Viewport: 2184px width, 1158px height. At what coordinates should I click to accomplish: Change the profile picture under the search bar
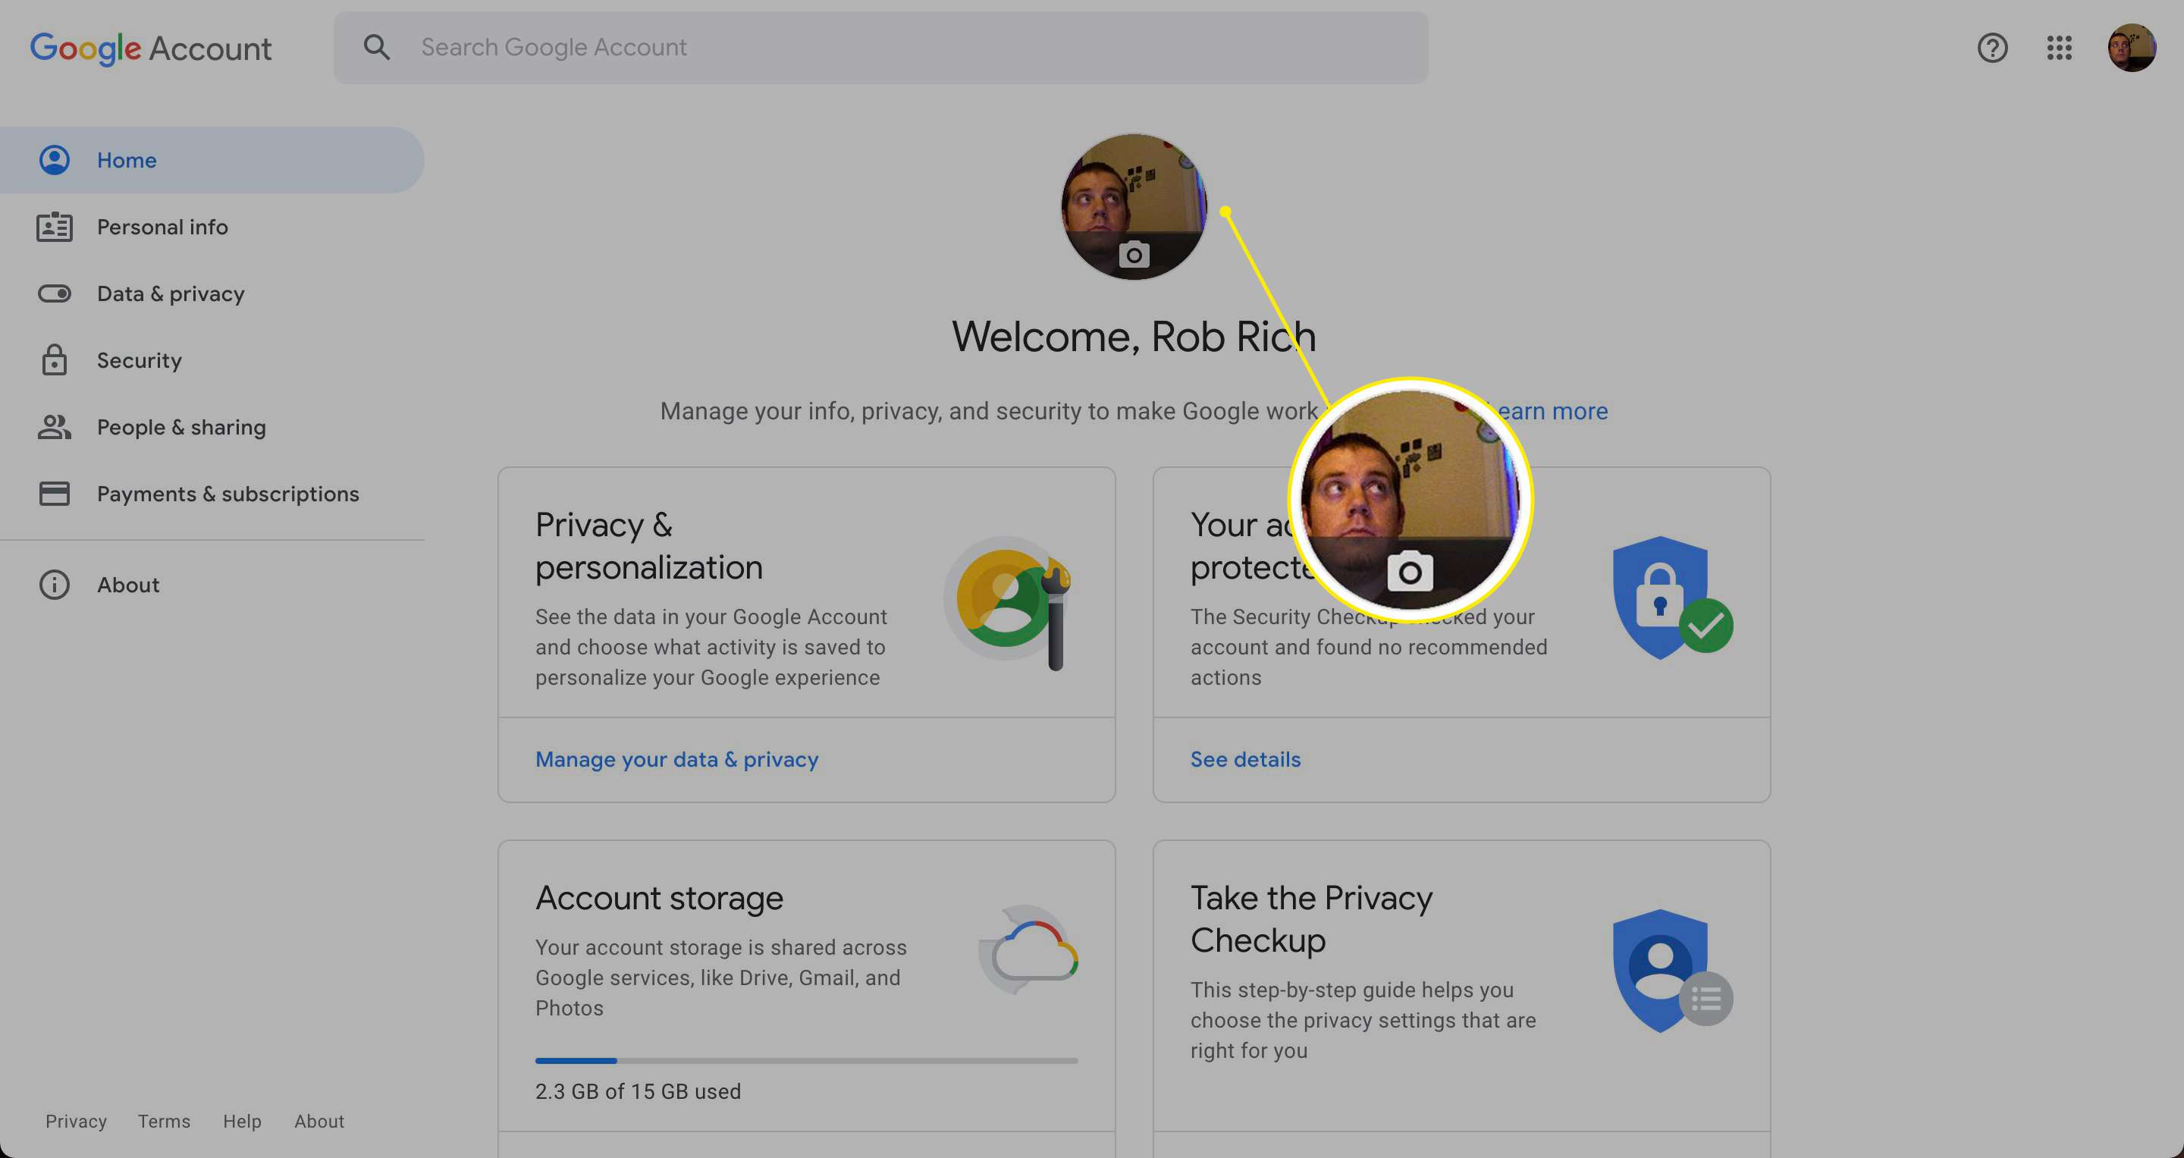1134,206
